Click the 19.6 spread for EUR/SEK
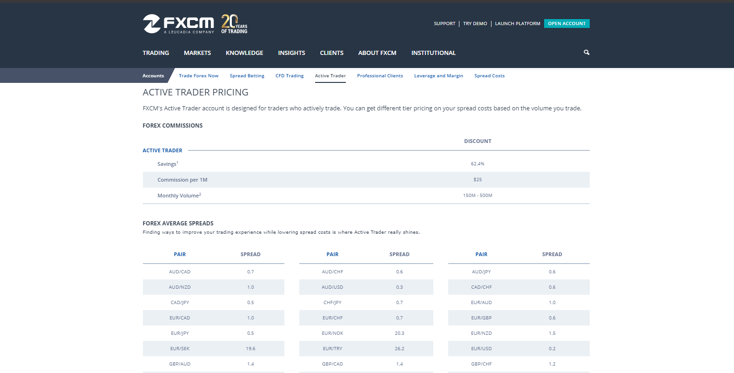This screenshot has width=734, height=373. [x=250, y=349]
